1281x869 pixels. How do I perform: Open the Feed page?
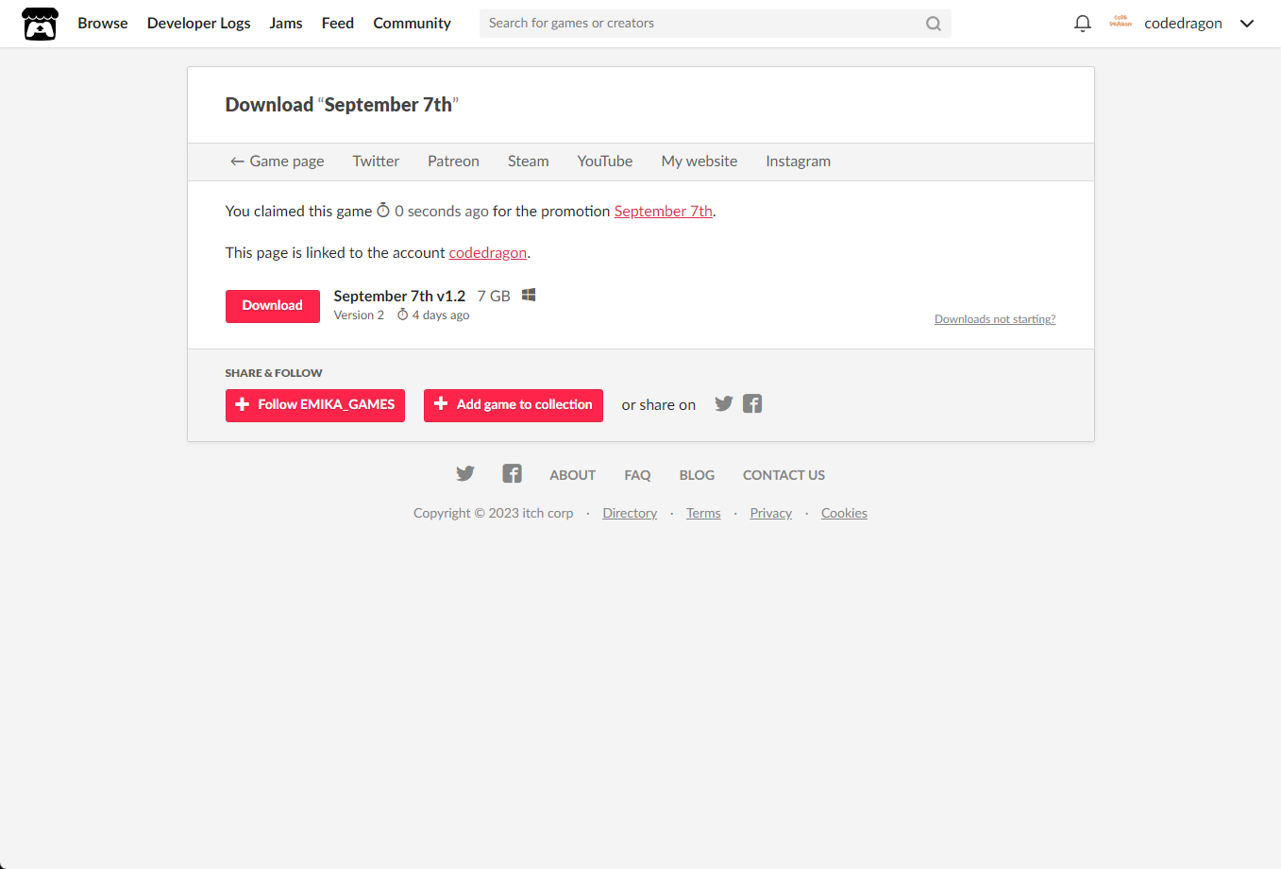click(x=338, y=24)
